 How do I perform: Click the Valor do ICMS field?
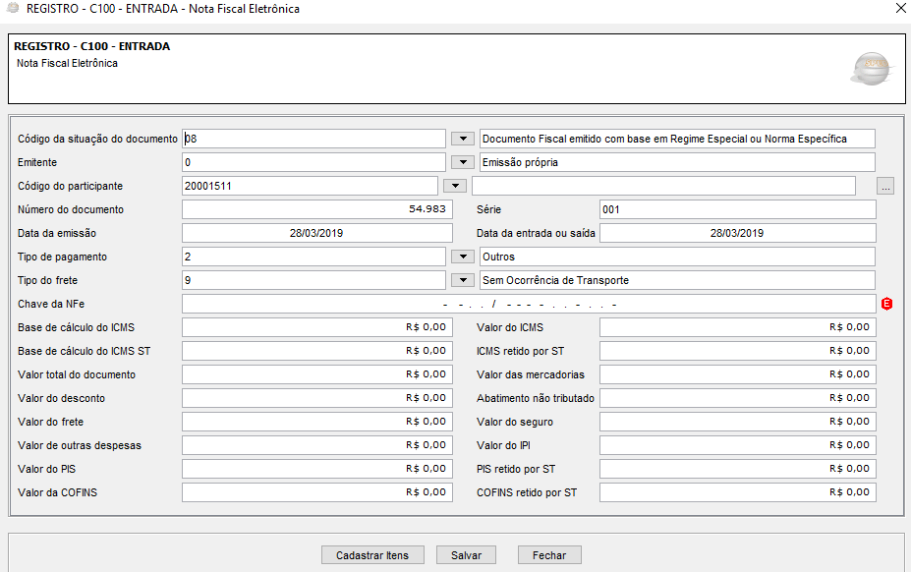(x=736, y=327)
